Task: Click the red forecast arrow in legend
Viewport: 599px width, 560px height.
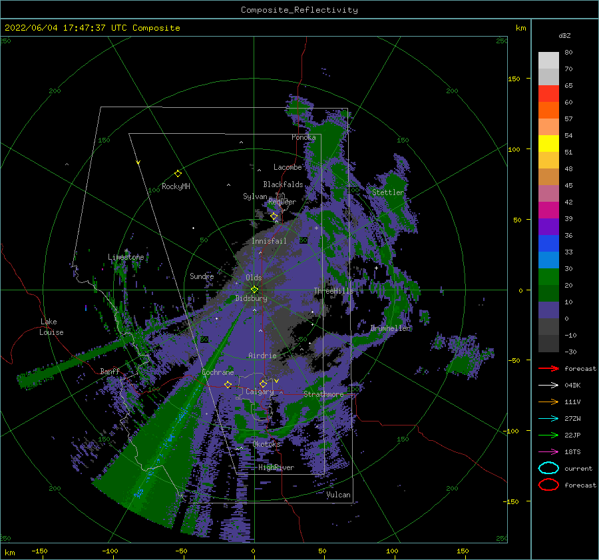Action: pos(548,368)
